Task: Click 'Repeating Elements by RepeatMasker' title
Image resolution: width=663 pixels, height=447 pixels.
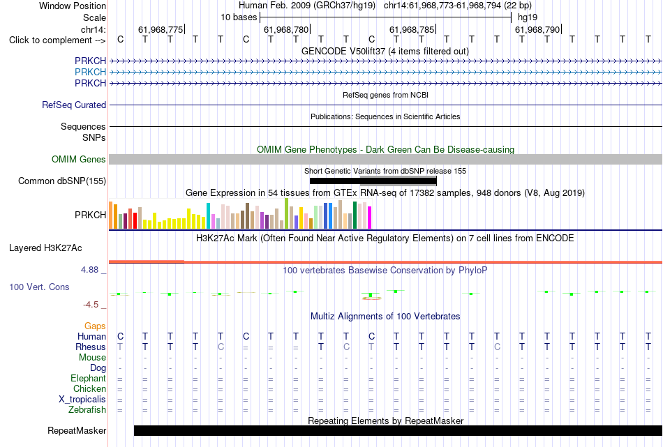Action: [385, 421]
